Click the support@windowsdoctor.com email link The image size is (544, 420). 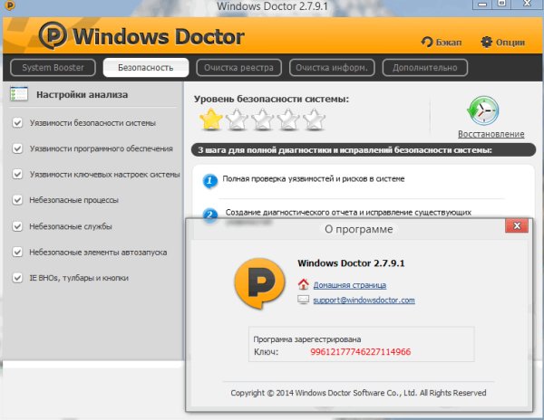(364, 301)
